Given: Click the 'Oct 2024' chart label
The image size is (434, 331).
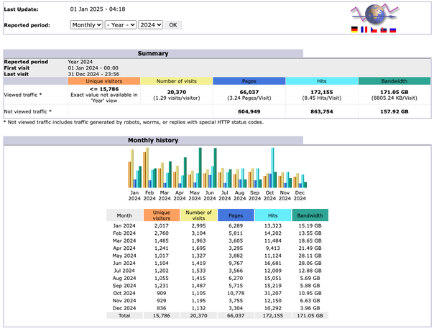Looking at the screenshot, I should coord(269,195).
